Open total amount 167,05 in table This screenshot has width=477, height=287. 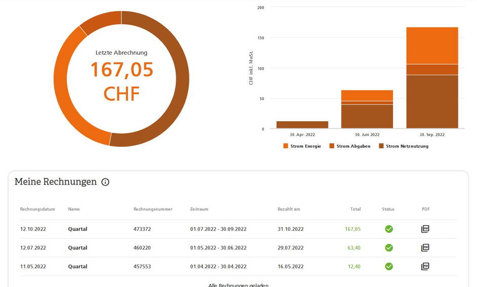pyautogui.click(x=352, y=229)
